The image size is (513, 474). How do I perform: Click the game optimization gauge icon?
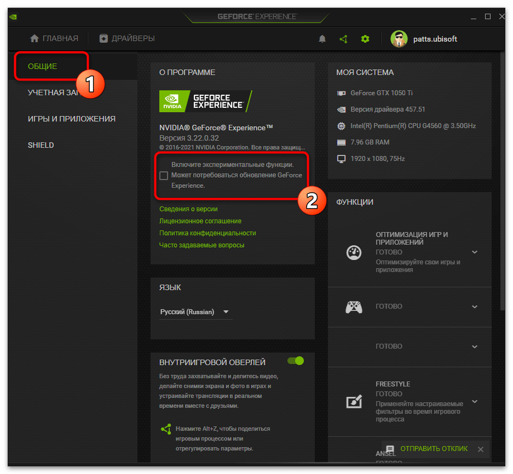click(x=353, y=252)
